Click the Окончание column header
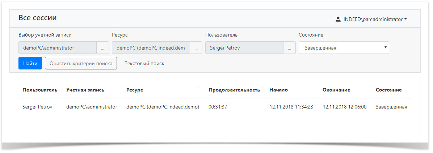Screen dimensions: 433x153 tap(336, 90)
